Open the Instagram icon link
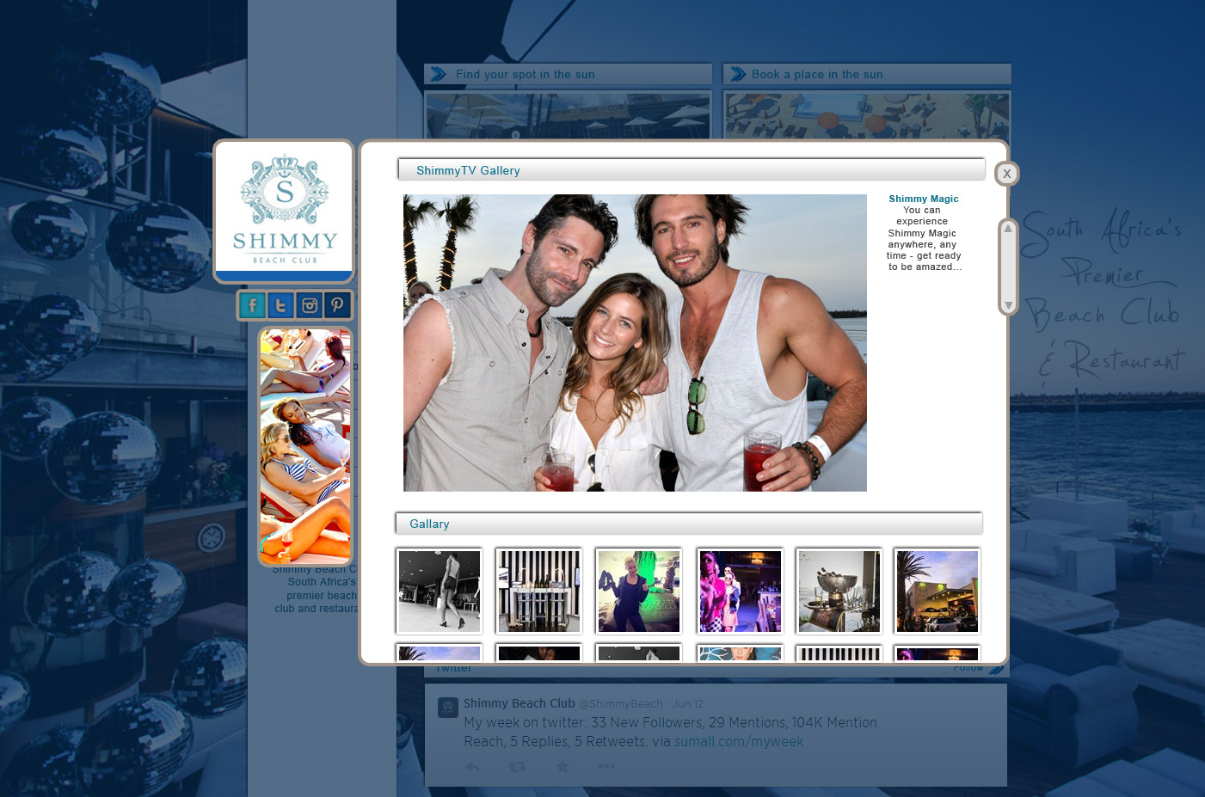1205x797 pixels. [310, 305]
